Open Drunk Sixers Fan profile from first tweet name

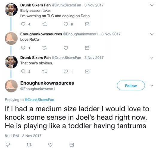point(35,5)
